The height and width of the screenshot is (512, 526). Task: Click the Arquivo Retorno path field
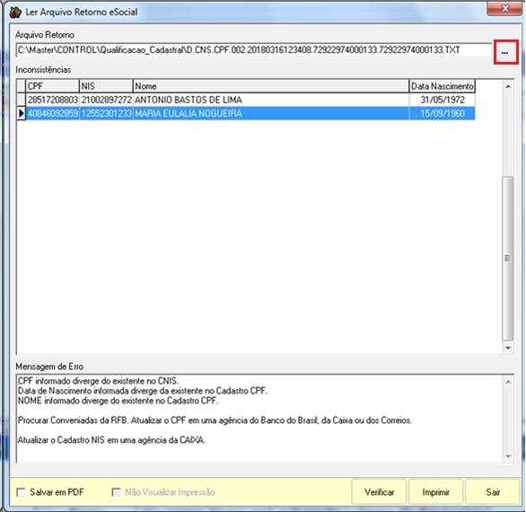(x=254, y=50)
